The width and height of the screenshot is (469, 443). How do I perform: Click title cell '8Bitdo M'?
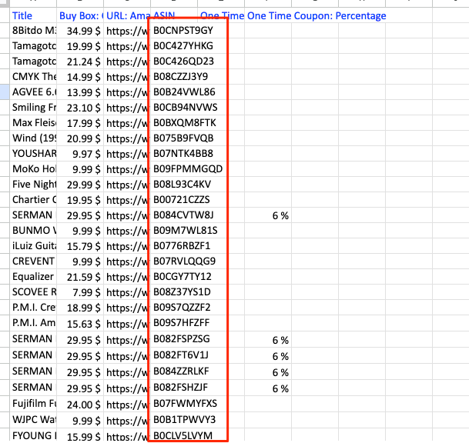[33, 31]
